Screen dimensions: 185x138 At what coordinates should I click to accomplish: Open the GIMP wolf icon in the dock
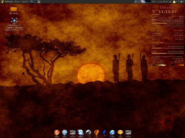[x=88, y=132]
